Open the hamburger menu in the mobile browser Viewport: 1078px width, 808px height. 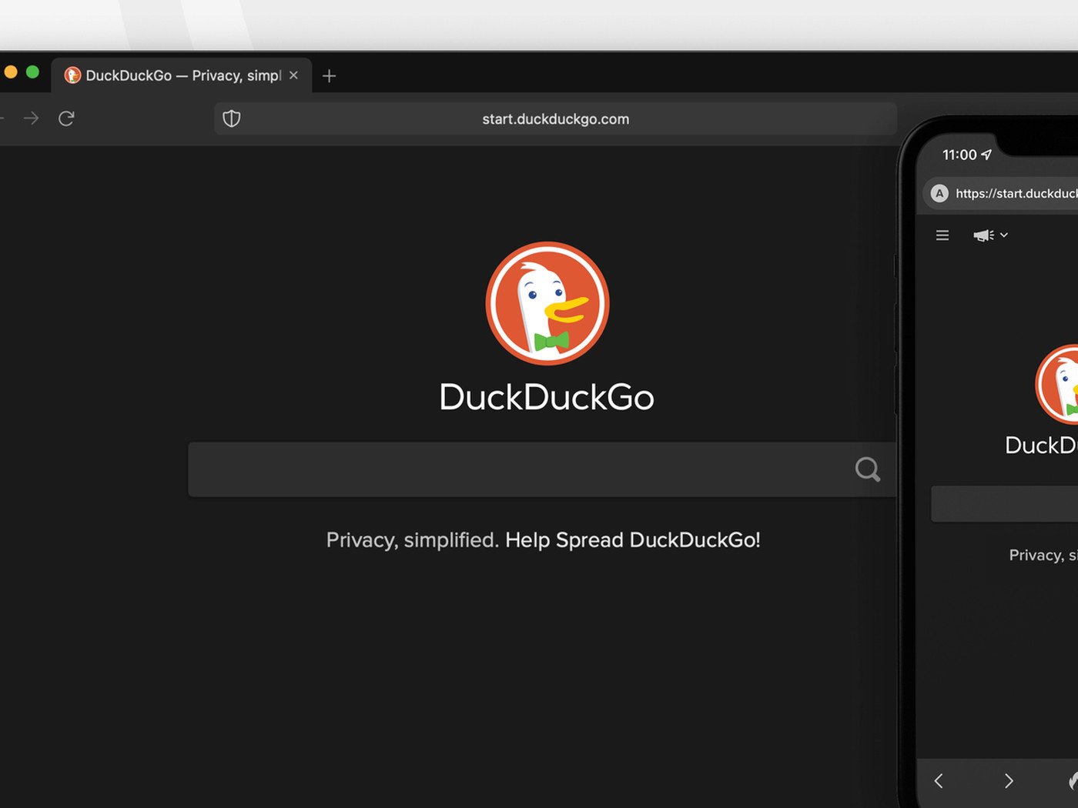click(942, 235)
